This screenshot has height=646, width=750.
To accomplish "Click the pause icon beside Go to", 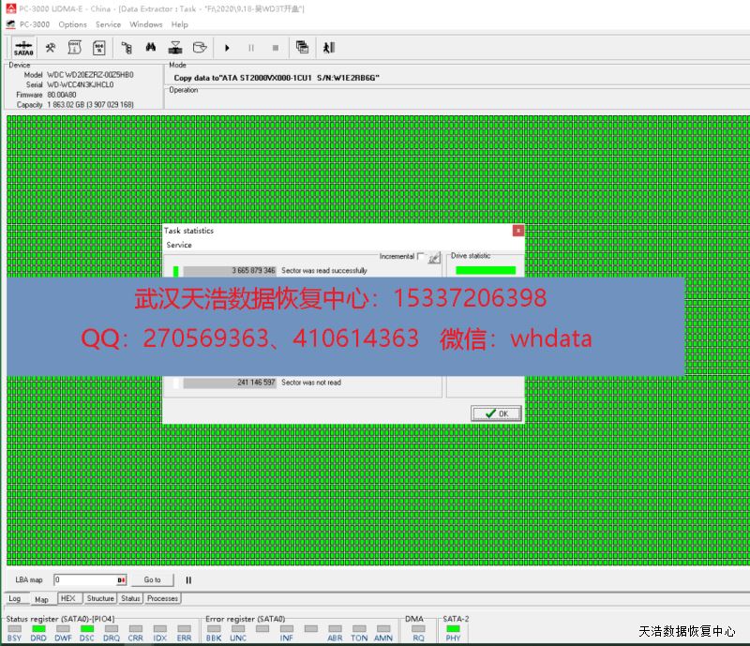I will (x=188, y=580).
